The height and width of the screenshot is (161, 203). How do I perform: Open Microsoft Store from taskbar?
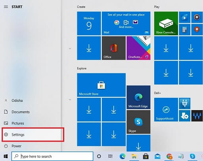pos(146,156)
